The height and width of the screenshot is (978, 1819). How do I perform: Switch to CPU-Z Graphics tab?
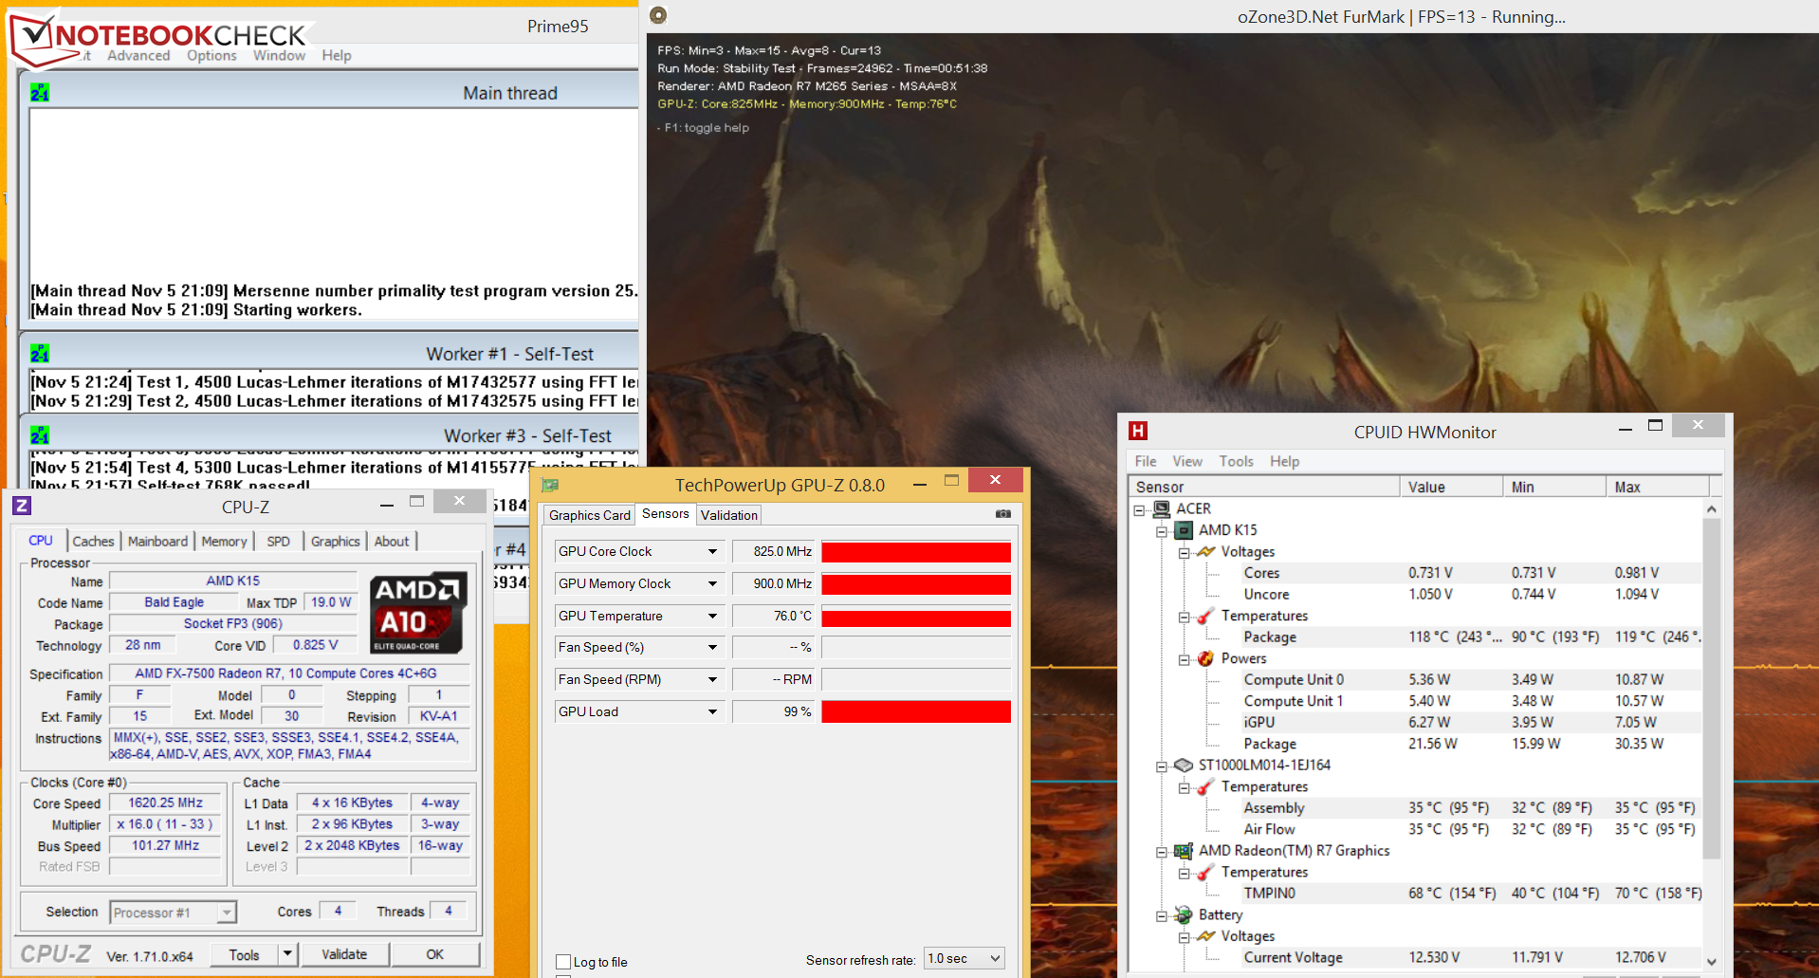click(x=336, y=541)
